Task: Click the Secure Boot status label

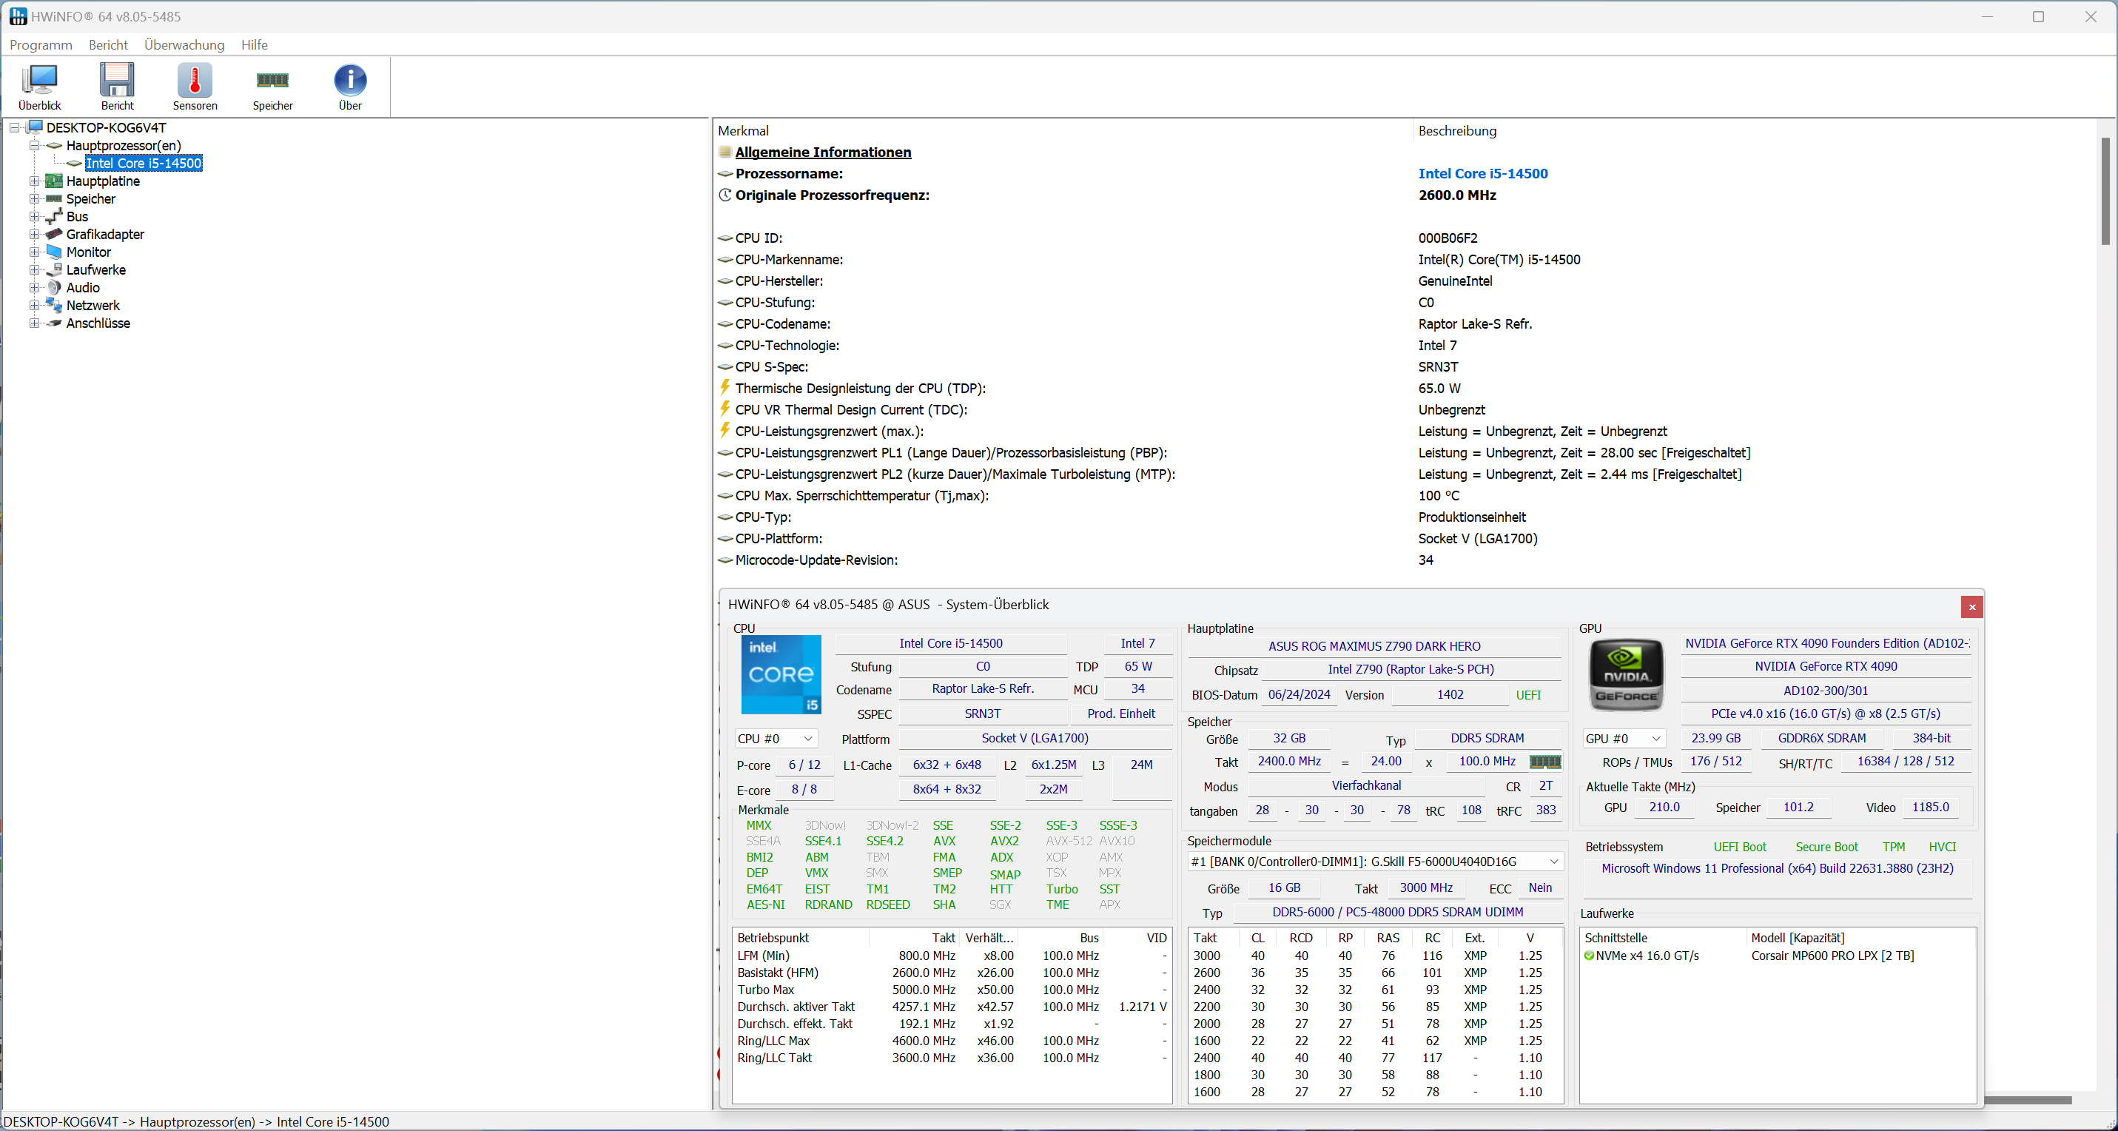Action: click(1826, 846)
